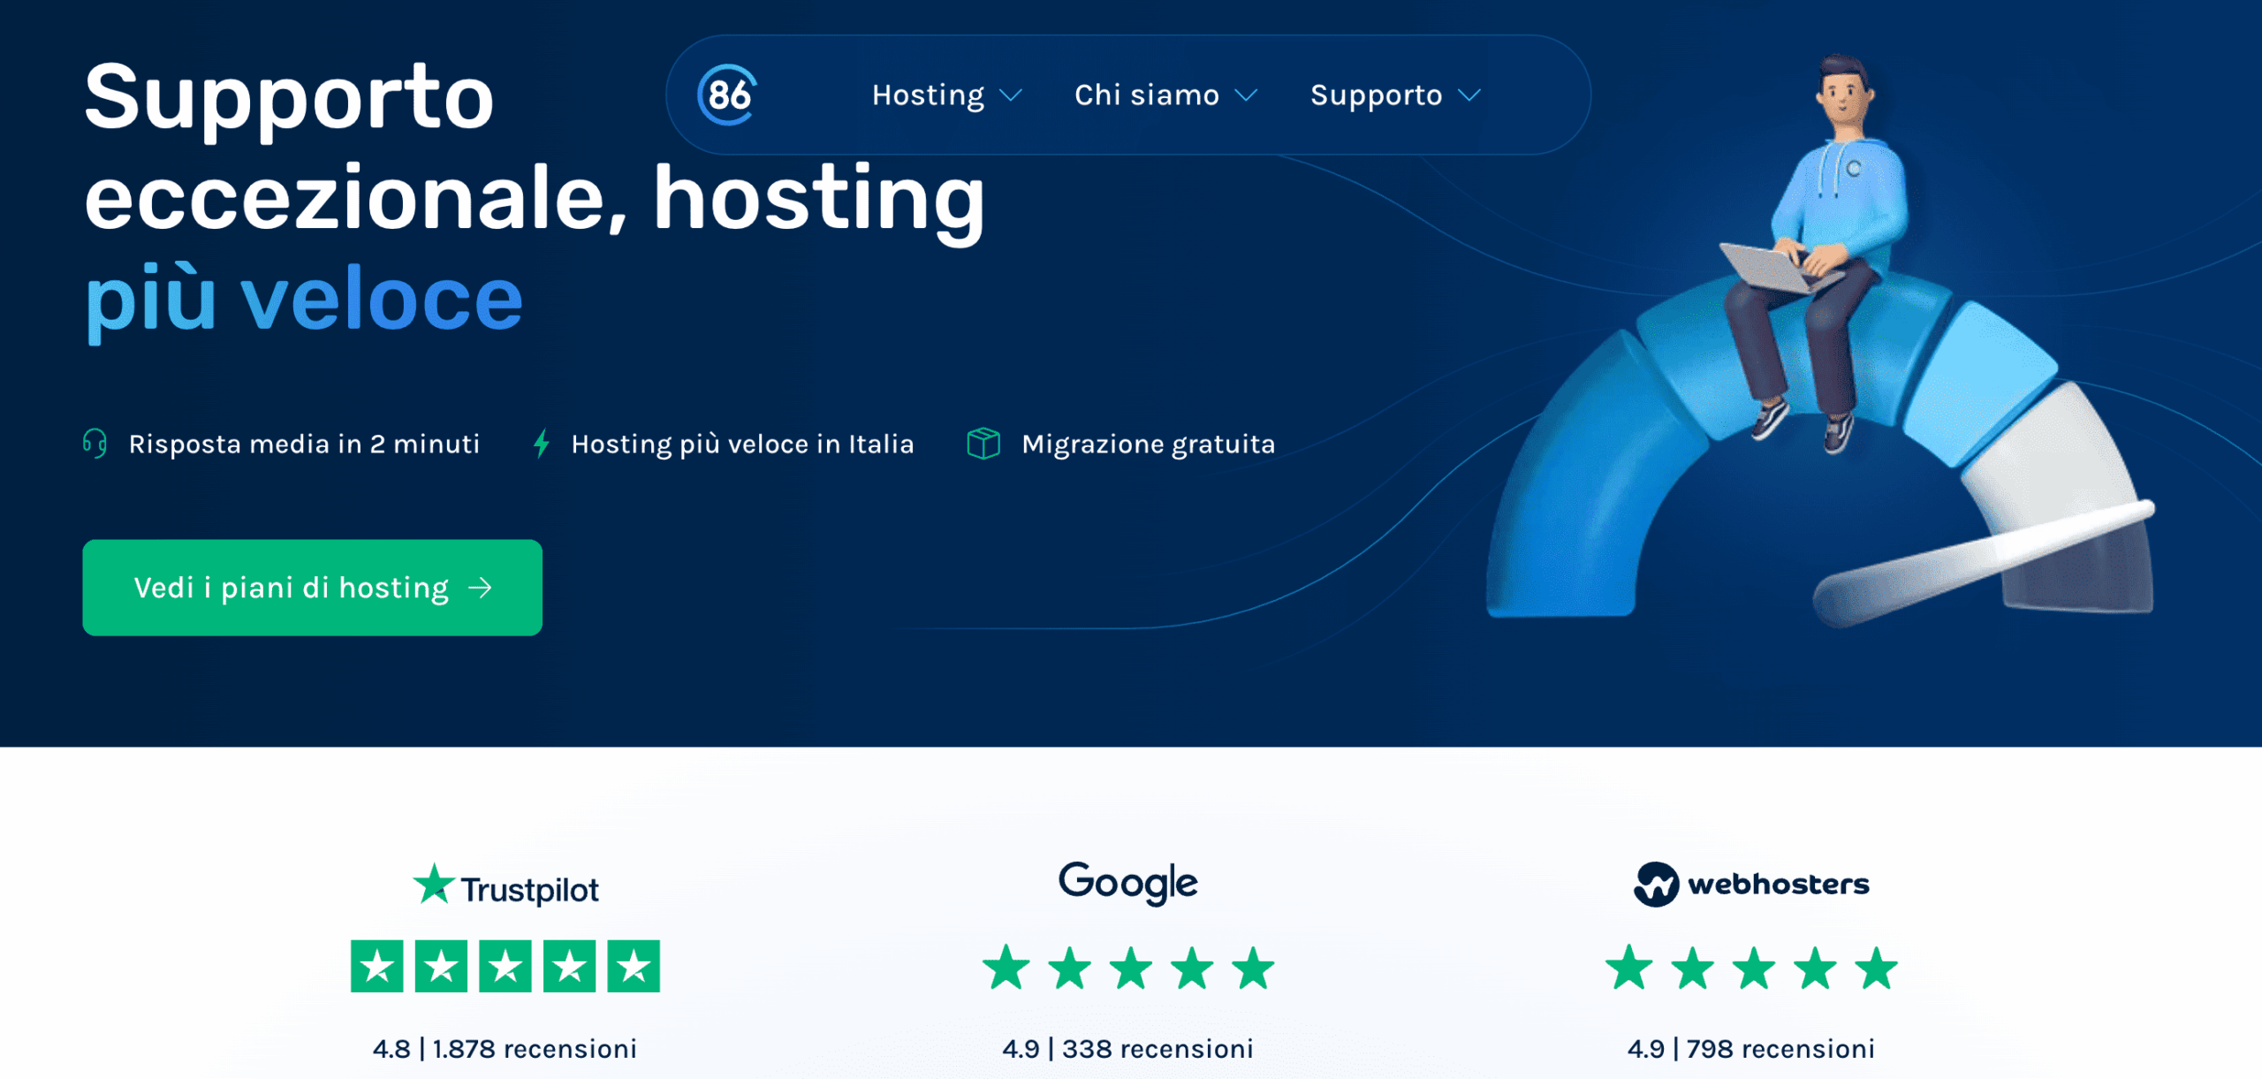Expand the Chi siamo dropdown chevron
Viewport: 2262px width, 1079px height.
pos(1246,95)
